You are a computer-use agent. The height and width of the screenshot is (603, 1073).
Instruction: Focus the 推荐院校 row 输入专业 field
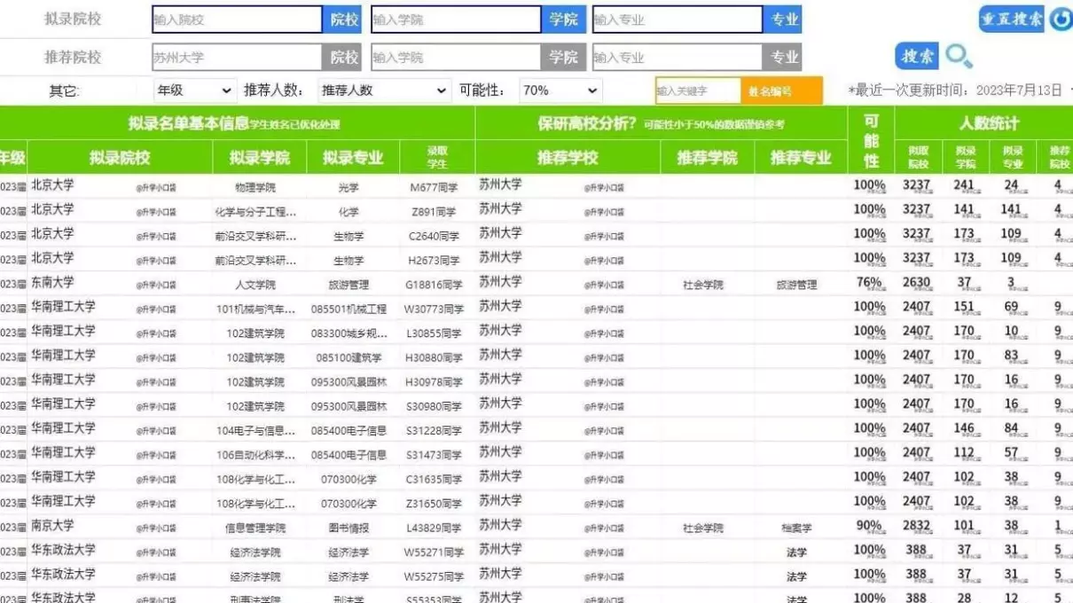click(x=677, y=58)
